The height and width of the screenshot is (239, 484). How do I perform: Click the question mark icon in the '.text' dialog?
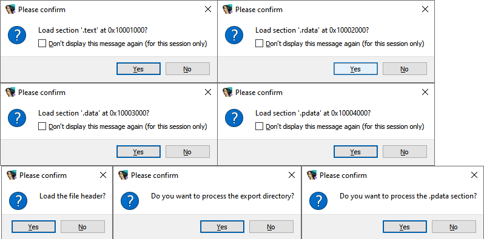click(x=17, y=35)
